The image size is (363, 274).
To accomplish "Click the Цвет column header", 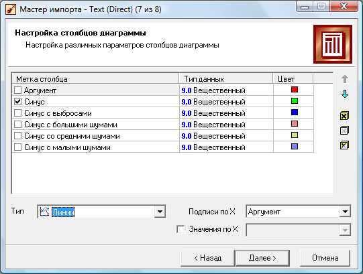I will tap(293, 79).
